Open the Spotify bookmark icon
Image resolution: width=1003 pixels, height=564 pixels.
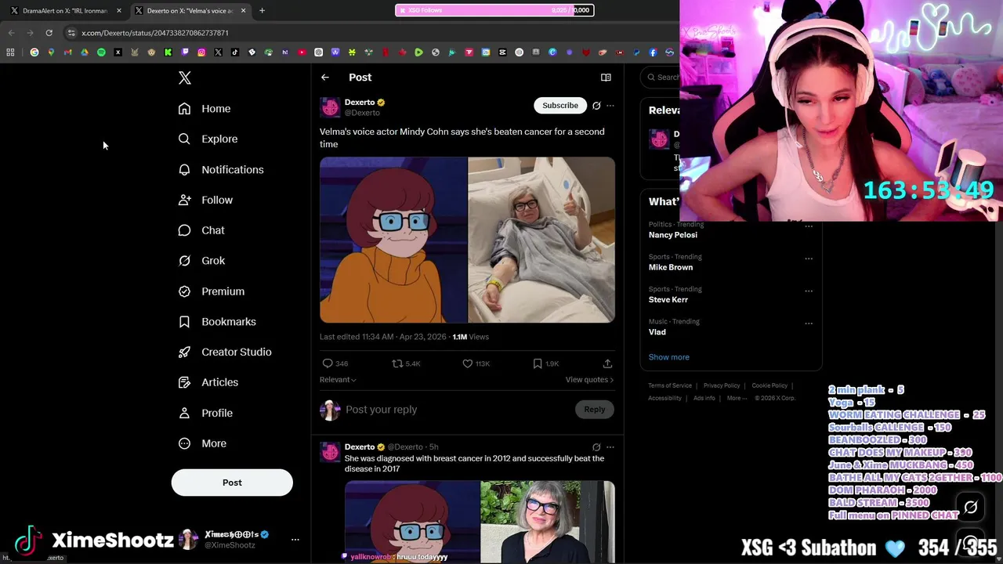coord(101,52)
